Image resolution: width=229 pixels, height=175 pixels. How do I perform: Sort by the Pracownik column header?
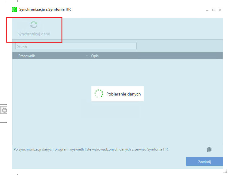pos(53,56)
